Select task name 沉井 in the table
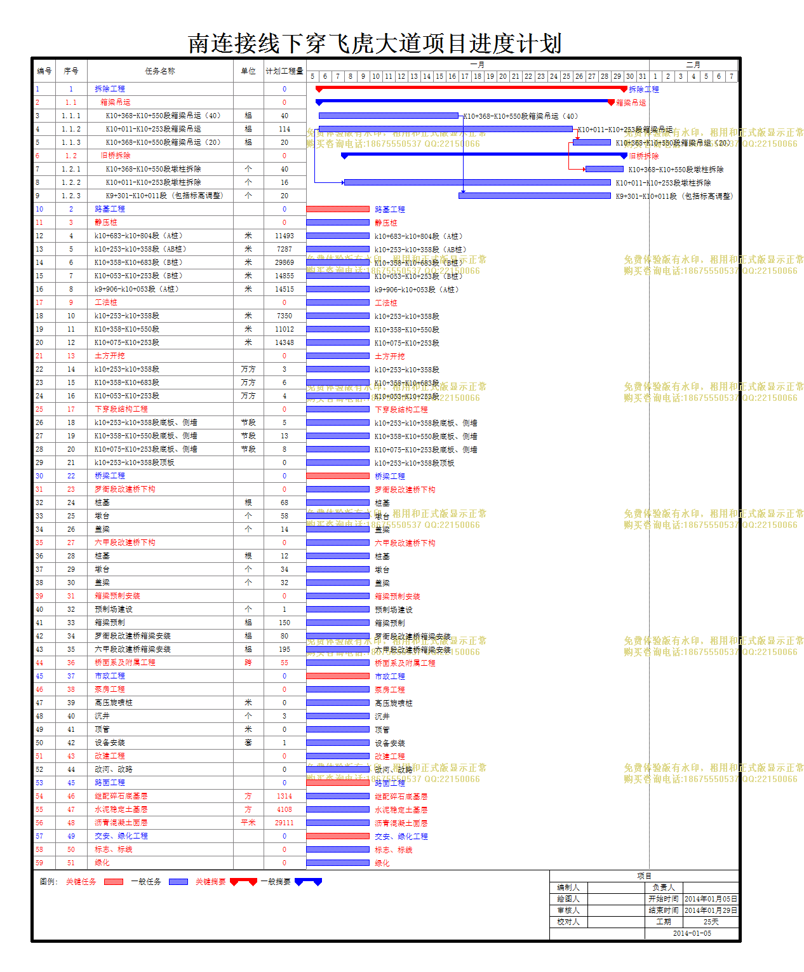The height and width of the screenshot is (972, 804). click(x=102, y=716)
